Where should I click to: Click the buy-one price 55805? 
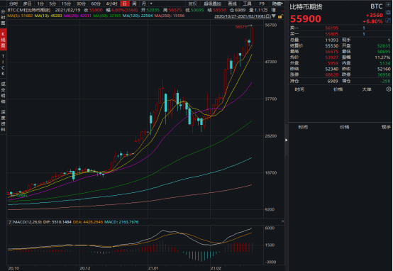pos(332,34)
